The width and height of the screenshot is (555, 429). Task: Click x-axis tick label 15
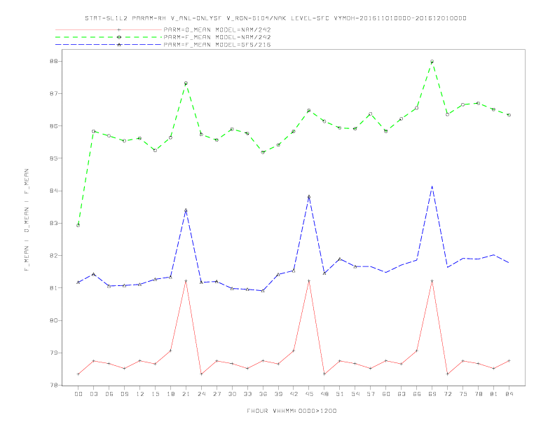tap(155, 394)
